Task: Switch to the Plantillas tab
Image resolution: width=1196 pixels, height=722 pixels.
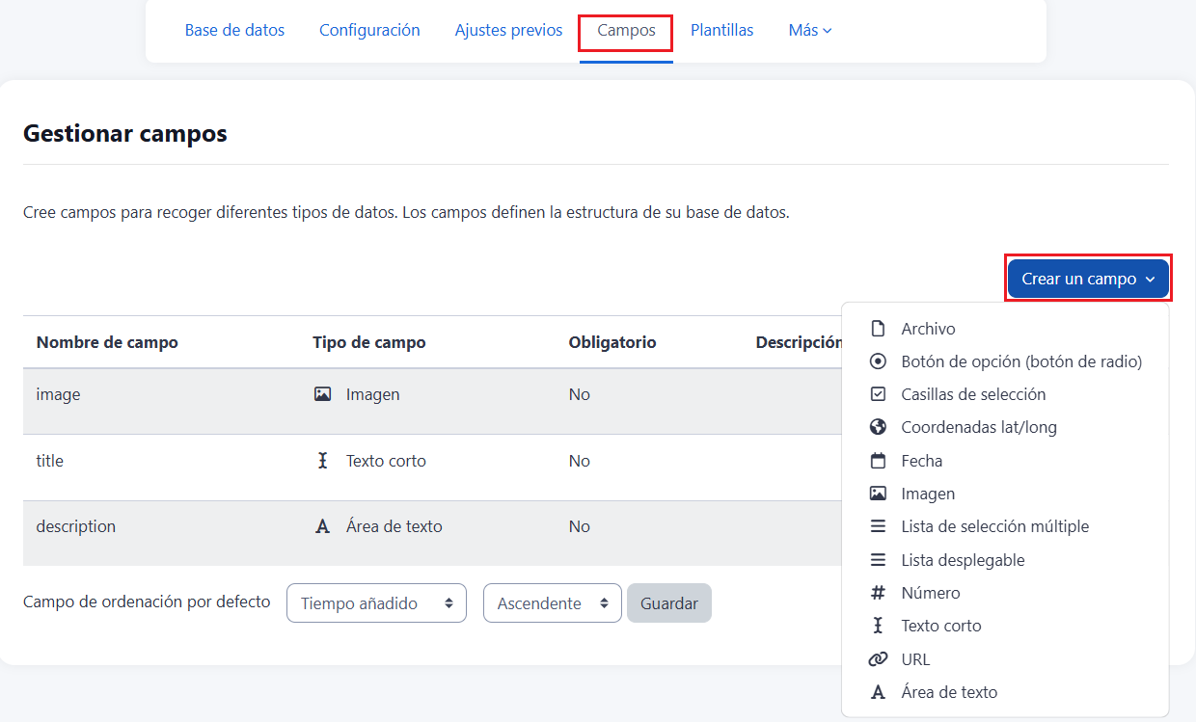Action: click(721, 30)
